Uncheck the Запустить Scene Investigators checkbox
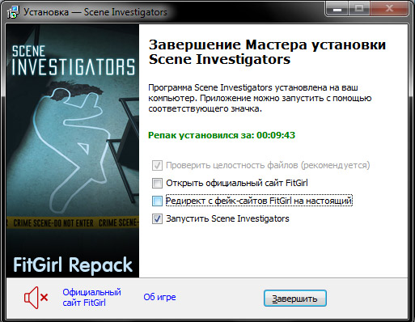Viewport: 415px width, 322px height. (157, 218)
